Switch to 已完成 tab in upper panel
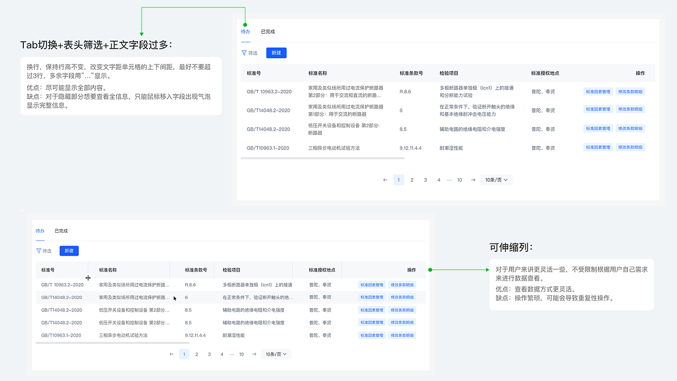 point(268,32)
